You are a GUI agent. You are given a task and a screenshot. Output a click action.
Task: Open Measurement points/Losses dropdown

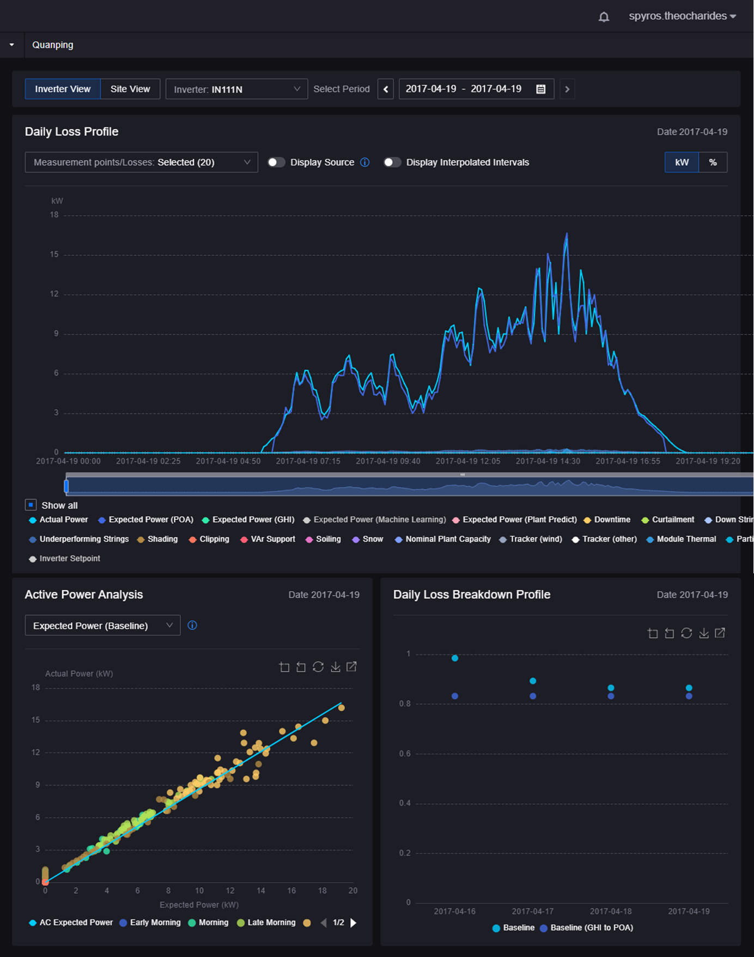pos(141,162)
